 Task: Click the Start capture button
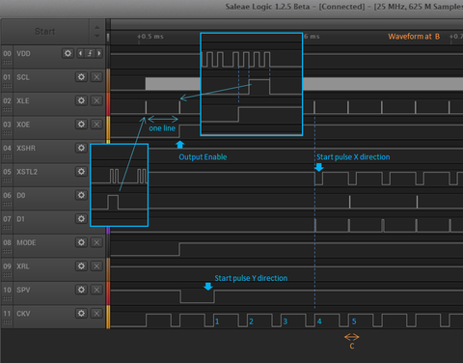tap(45, 32)
